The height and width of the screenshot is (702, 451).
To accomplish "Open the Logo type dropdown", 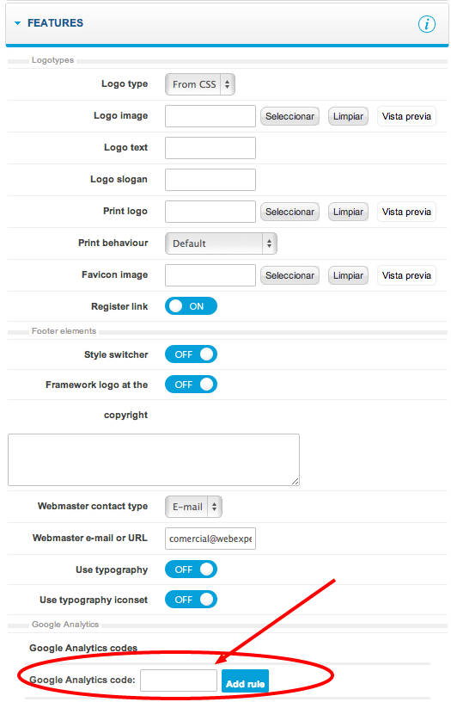I will click(200, 84).
